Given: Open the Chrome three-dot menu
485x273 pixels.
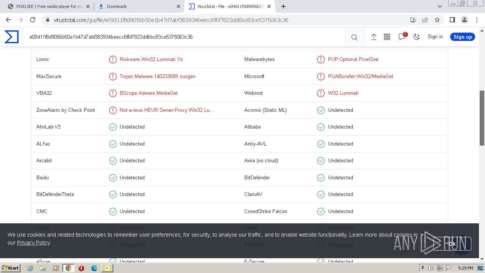Looking at the screenshot, I should [477, 20].
